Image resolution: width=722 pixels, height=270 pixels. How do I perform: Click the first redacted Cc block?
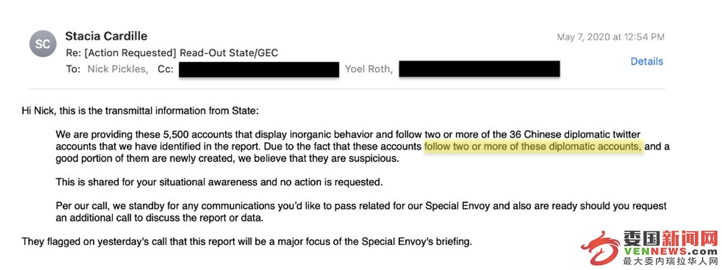[259, 69]
